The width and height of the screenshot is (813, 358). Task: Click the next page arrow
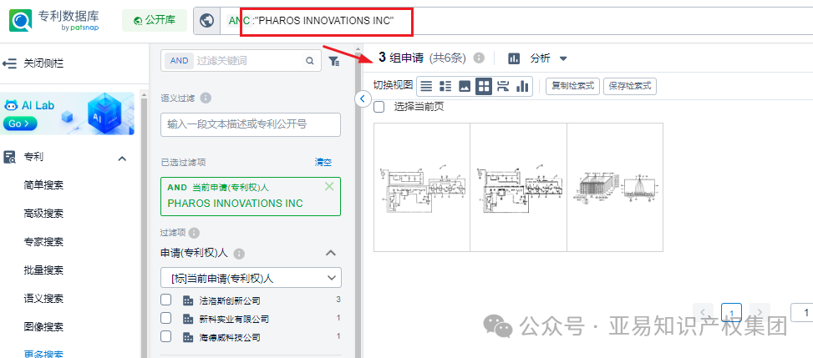(x=760, y=312)
